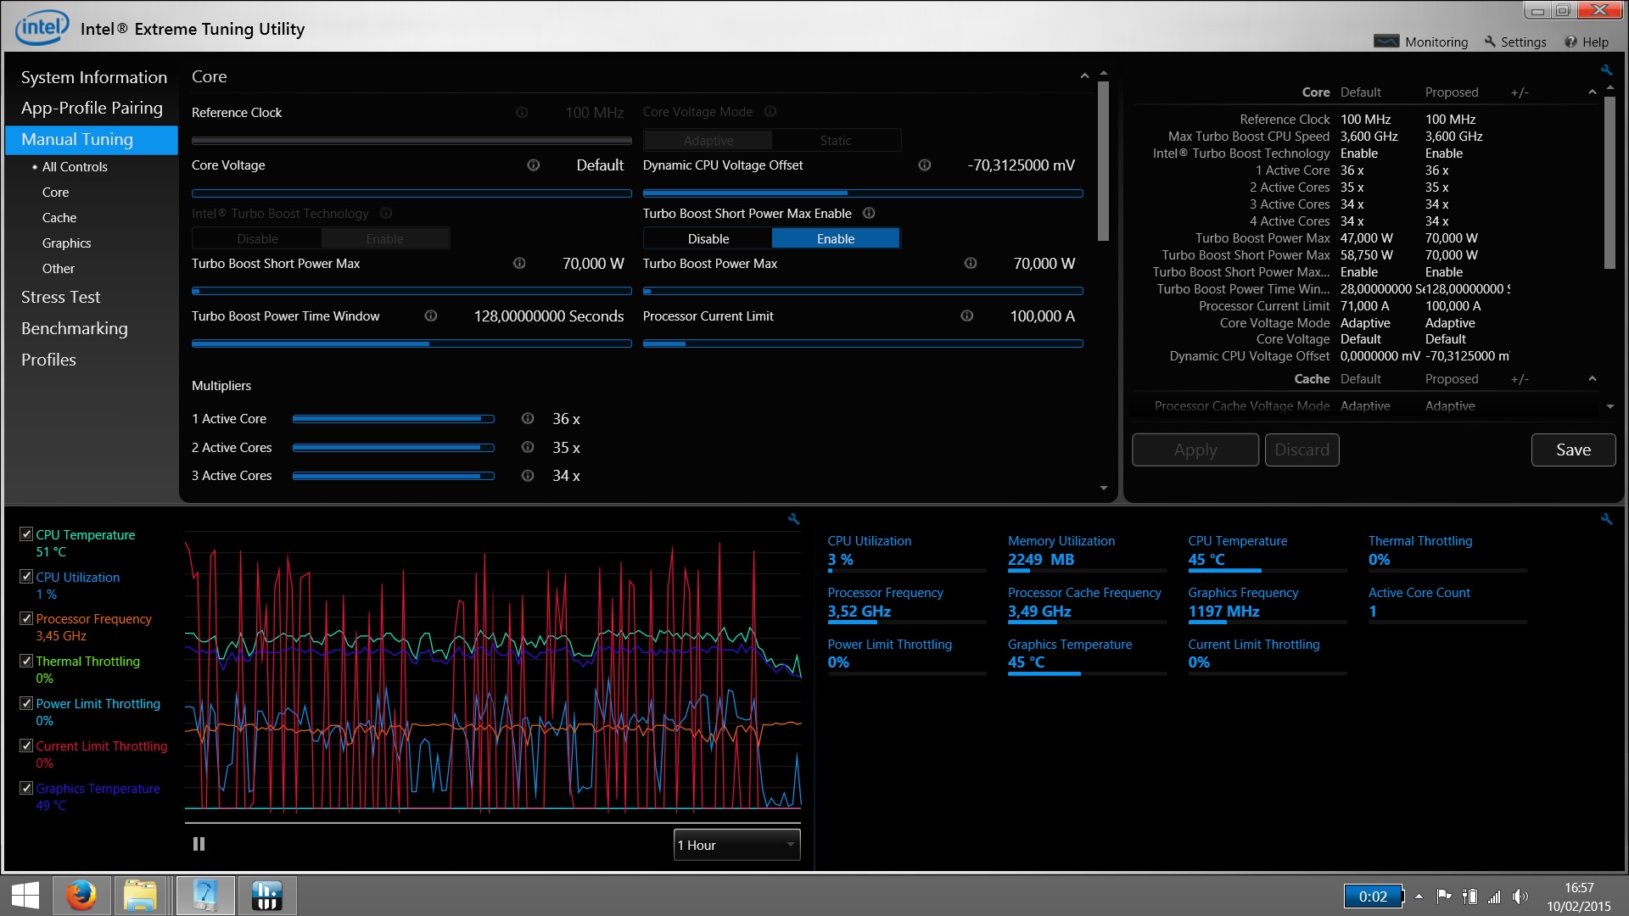The height and width of the screenshot is (916, 1629).
Task: Open the 1 Hour time range dropdown
Action: [736, 845]
